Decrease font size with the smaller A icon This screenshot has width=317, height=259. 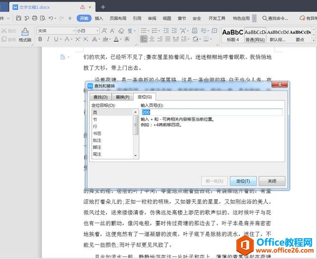[x=112, y=31]
